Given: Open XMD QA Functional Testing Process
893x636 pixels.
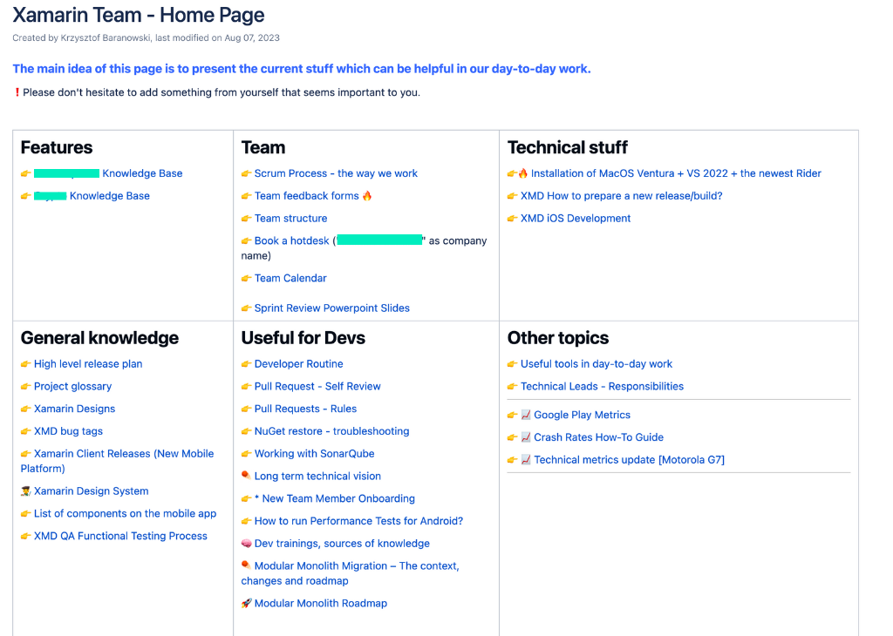Looking at the screenshot, I should click(120, 536).
